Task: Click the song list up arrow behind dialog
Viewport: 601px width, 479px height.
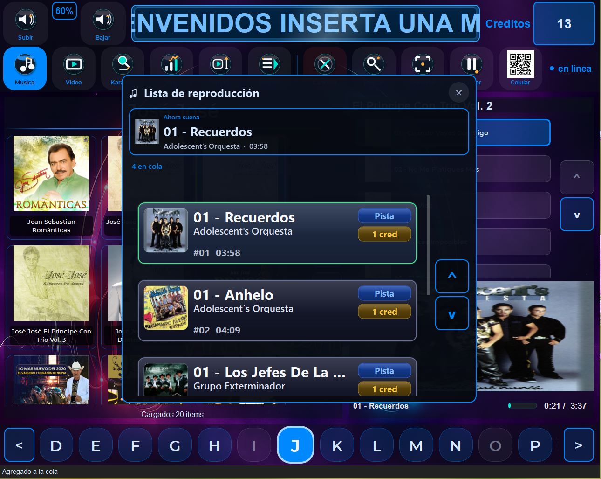Action: coord(577,177)
